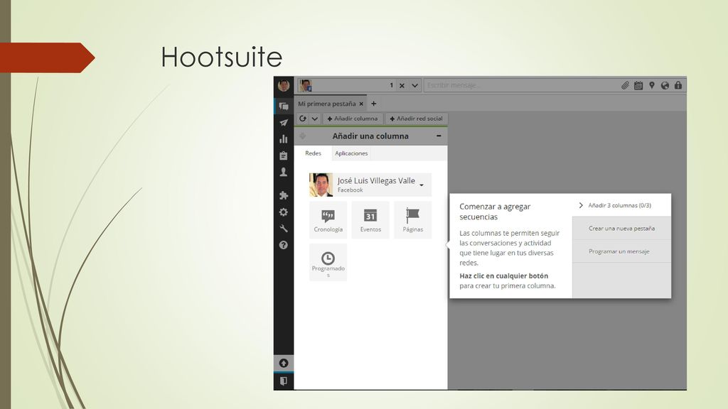Open Settings gear icon in sidebar

click(284, 212)
